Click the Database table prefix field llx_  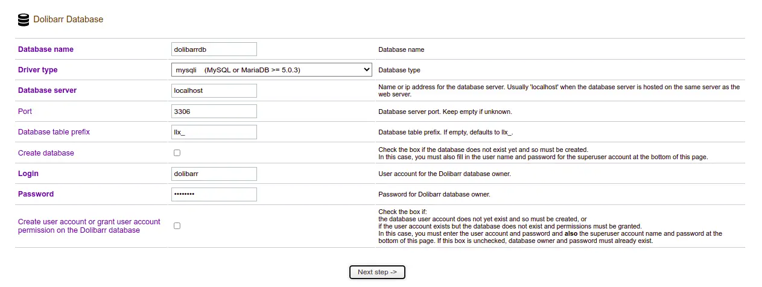coord(214,132)
